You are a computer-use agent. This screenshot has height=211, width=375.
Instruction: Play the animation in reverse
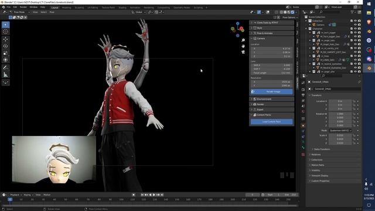[x=150, y=195]
